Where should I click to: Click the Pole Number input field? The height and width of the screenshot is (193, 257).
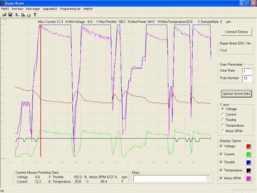[x=247, y=78]
